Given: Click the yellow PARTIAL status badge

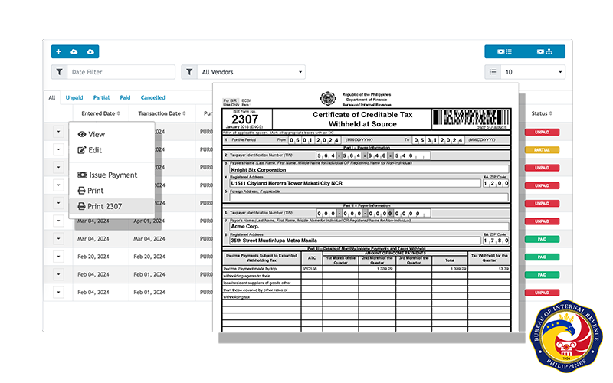Looking at the screenshot, I should click(x=542, y=150).
